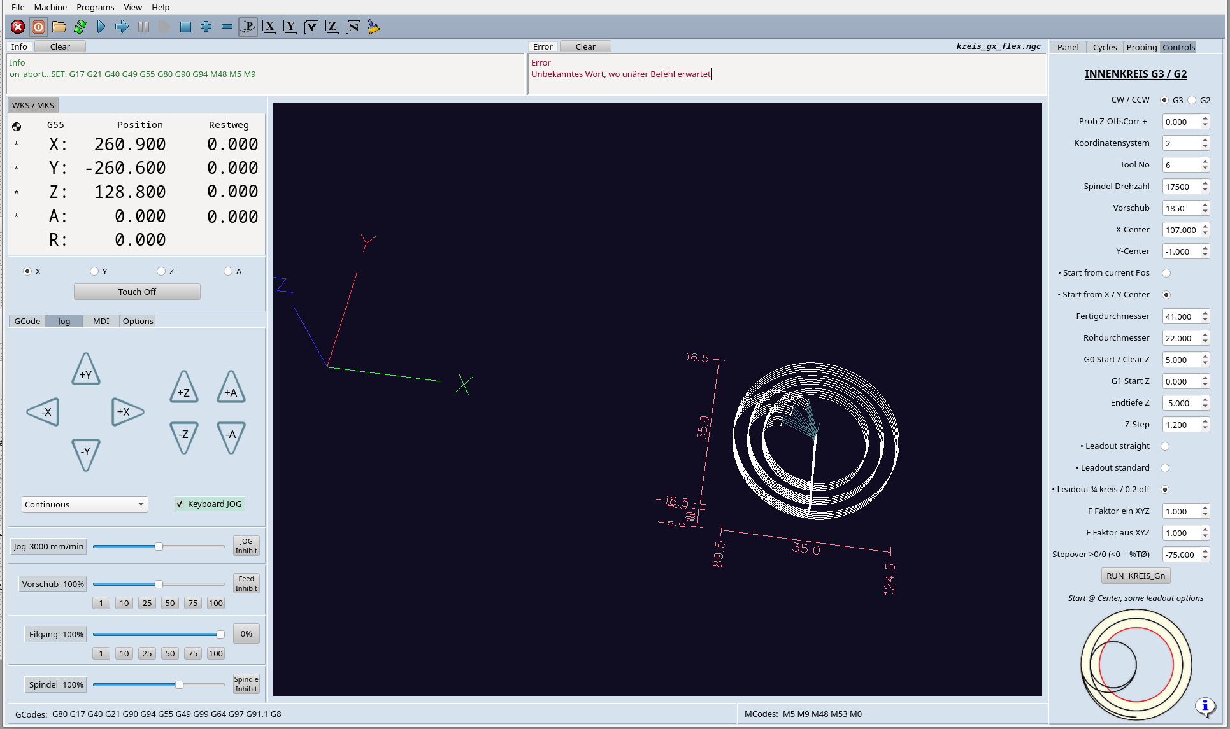The image size is (1230, 729).
Task: Click the red emergency stop icon
Action: click(x=18, y=27)
